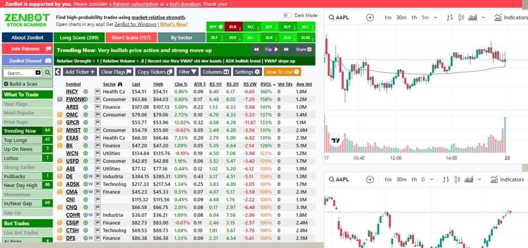Image resolution: width=528 pixels, height=248 pixels.
Task: Toggle the XLP sector button
Action: 288,27
